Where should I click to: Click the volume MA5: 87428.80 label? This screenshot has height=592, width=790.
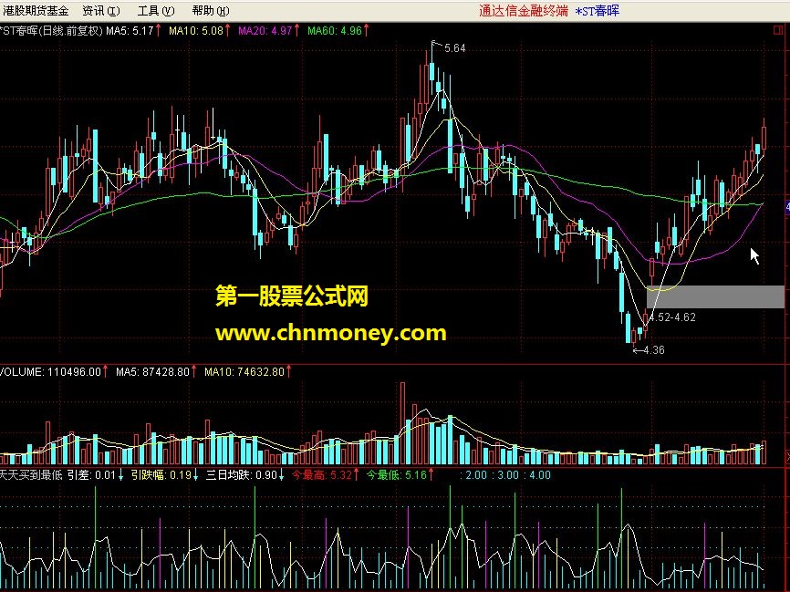click(156, 372)
